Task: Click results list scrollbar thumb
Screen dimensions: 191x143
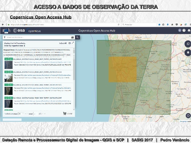Action: [x=74, y=70]
